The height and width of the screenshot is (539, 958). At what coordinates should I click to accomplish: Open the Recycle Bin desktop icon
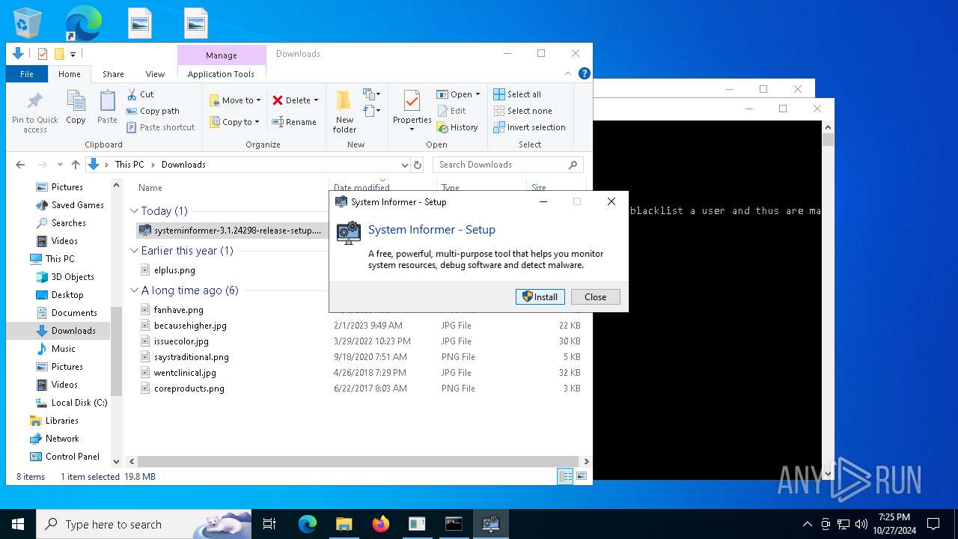[x=28, y=23]
